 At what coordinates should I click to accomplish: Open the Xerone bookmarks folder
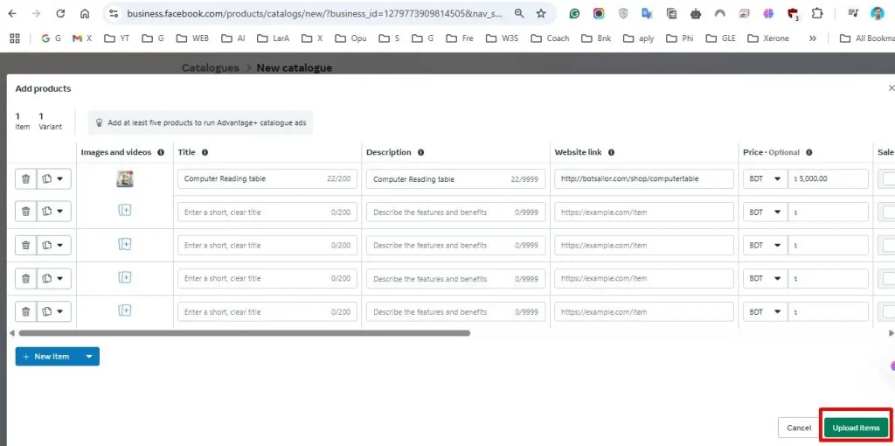tap(768, 38)
